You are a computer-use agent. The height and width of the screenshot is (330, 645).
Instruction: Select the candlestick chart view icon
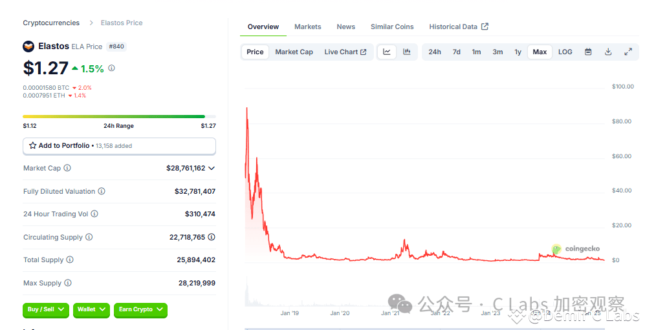point(407,52)
